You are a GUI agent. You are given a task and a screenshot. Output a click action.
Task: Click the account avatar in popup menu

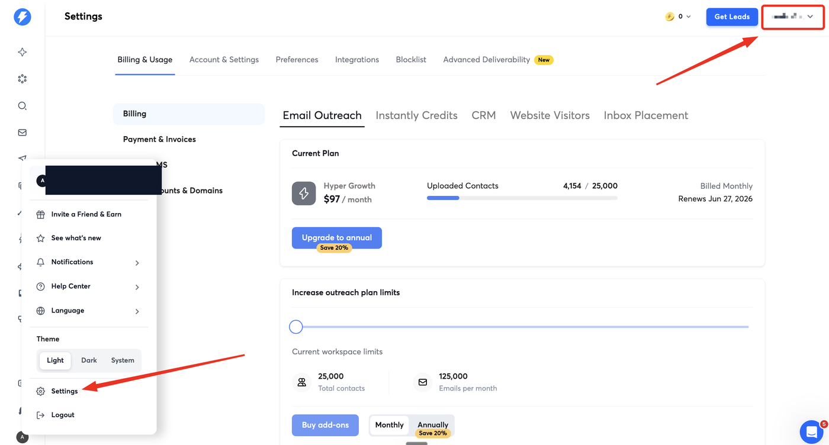[x=42, y=180]
